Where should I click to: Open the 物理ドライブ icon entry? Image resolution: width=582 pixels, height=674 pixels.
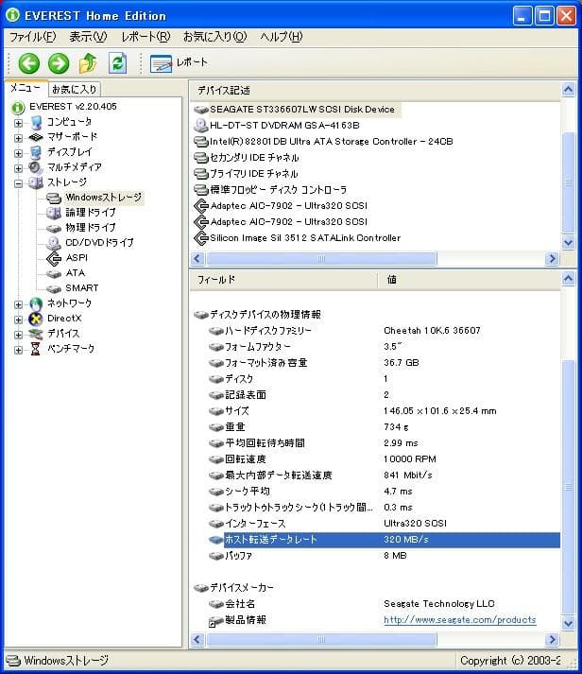pyautogui.click(x=54, y=228)
